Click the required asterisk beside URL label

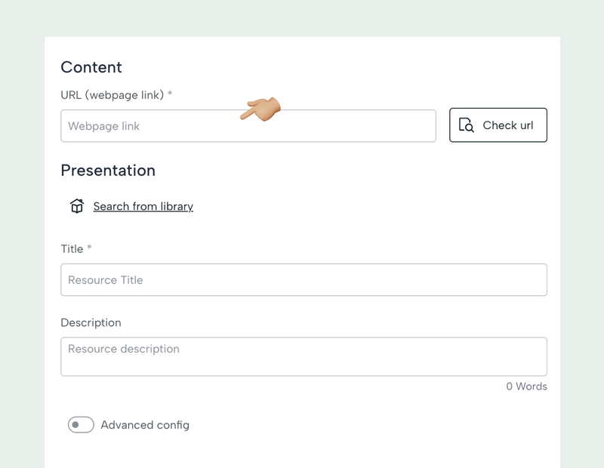[x=170, y=94]
